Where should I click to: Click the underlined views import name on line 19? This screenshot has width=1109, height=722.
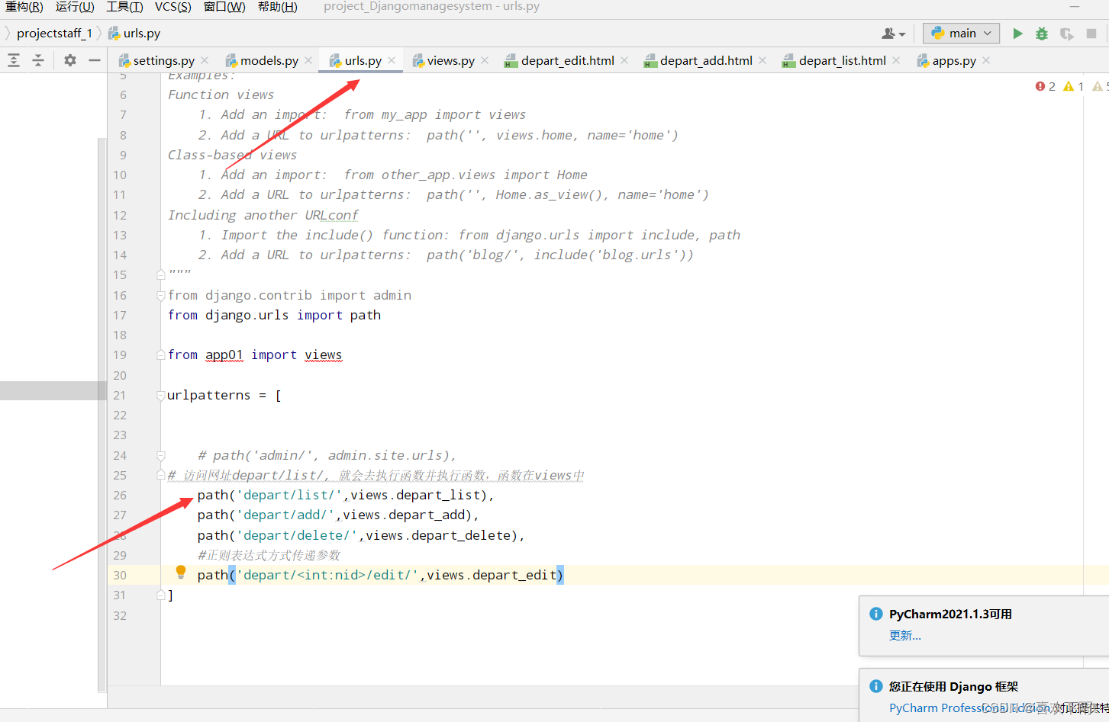pyautogui.click(x=324, y=355)
